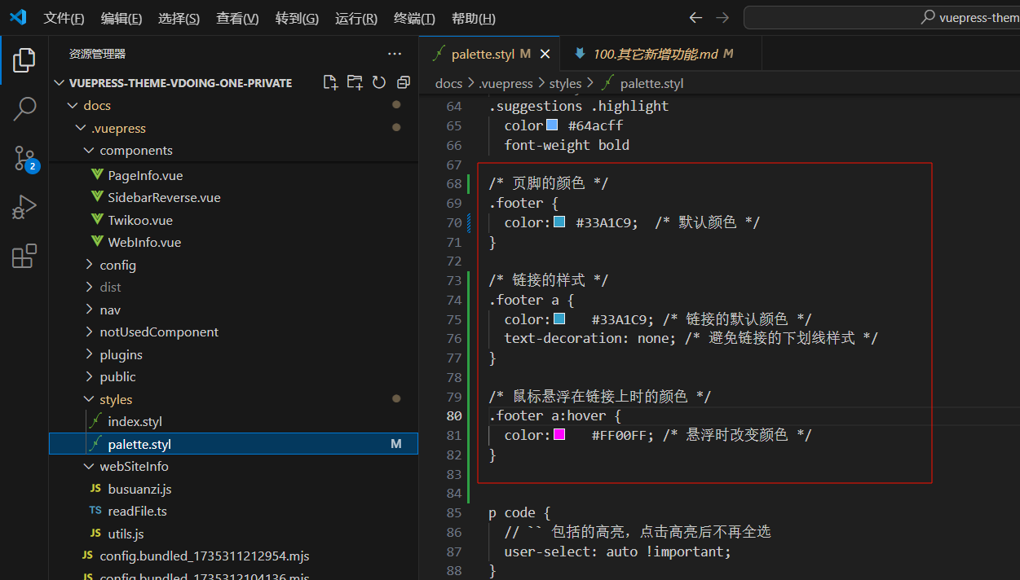Open the 转到(G) menu
Screen dimensions: 1020x580
[x=297, y=18]
